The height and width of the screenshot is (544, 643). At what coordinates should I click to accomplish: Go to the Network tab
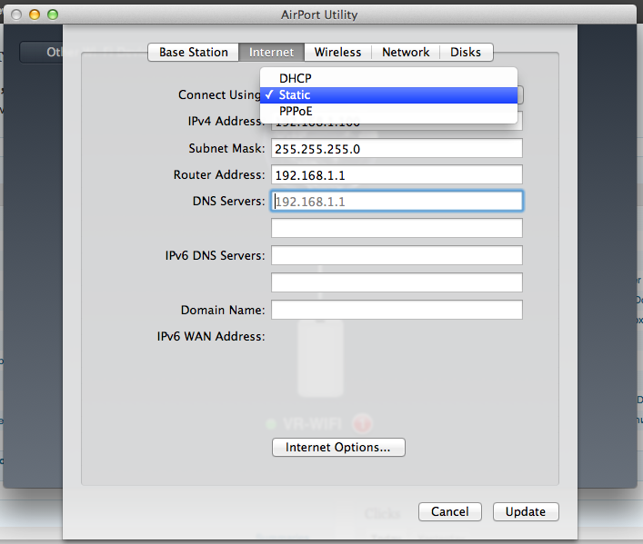pos(406,53)
